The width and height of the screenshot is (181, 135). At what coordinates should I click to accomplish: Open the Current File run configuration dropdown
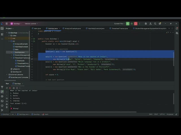(119, 24)
